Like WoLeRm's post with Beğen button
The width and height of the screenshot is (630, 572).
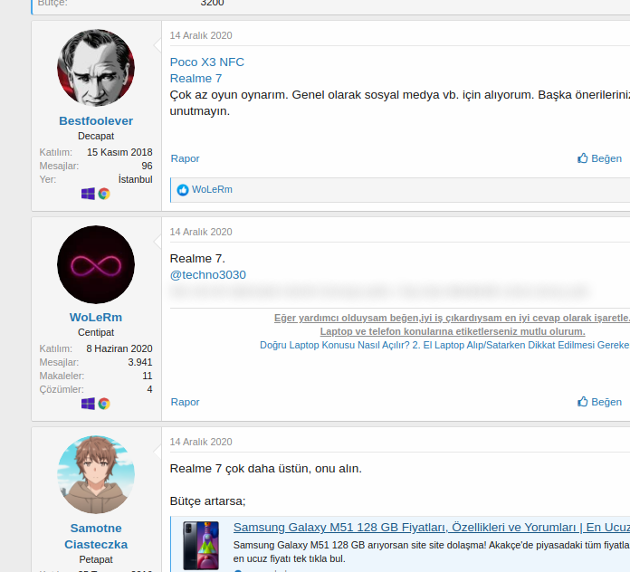(599, 402)
